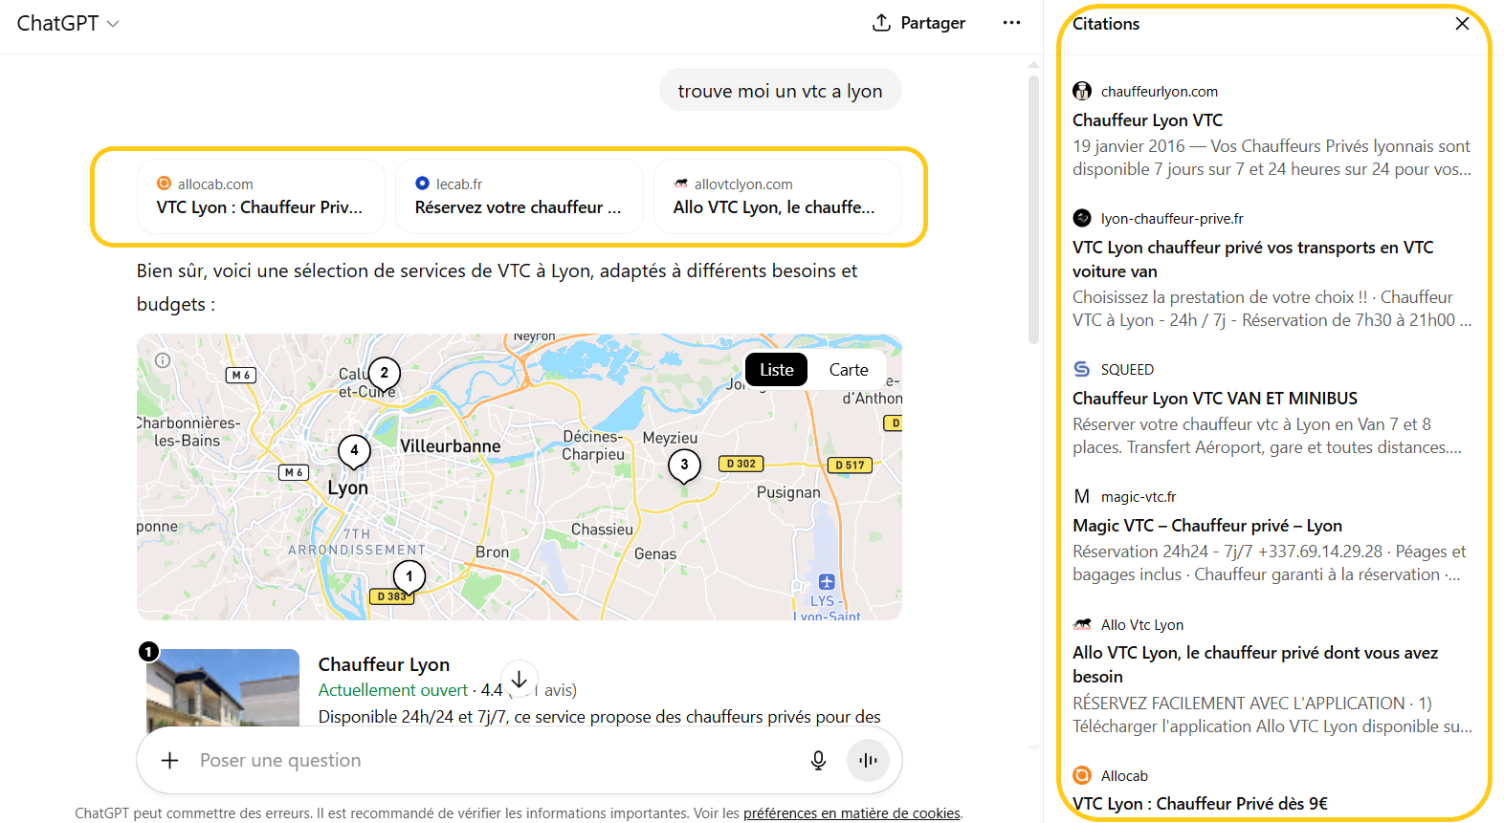Click chauffeurlyon.com site favicon
1504x823 pixels.
pos(1082,91)
